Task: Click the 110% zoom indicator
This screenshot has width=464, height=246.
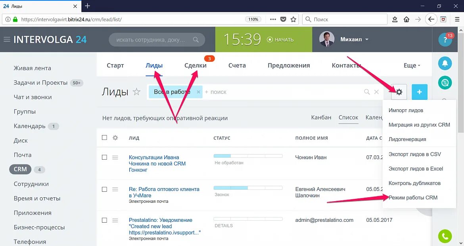Action: [253, 19]
